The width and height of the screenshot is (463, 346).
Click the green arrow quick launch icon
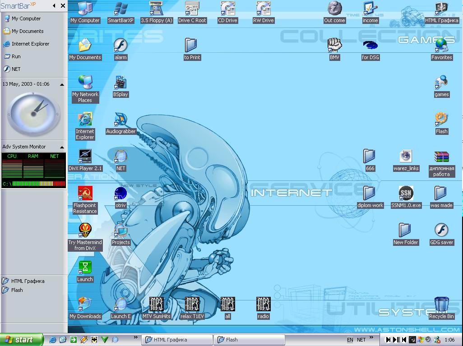73,340
